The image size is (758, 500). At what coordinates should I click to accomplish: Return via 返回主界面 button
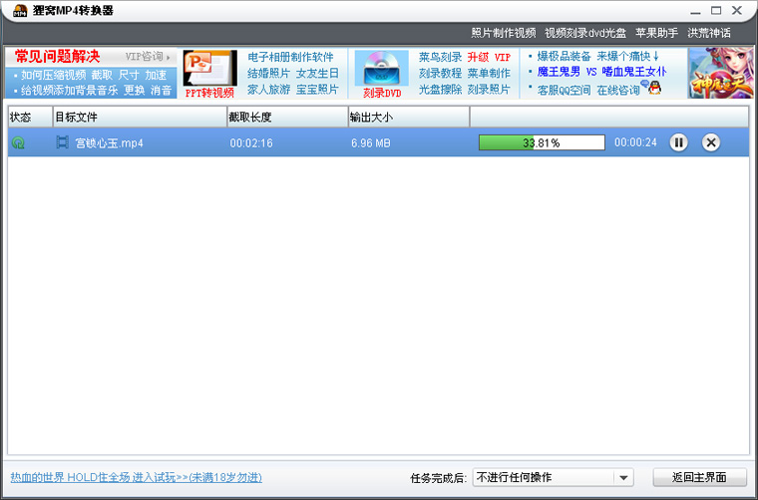(x=699, y=477)
